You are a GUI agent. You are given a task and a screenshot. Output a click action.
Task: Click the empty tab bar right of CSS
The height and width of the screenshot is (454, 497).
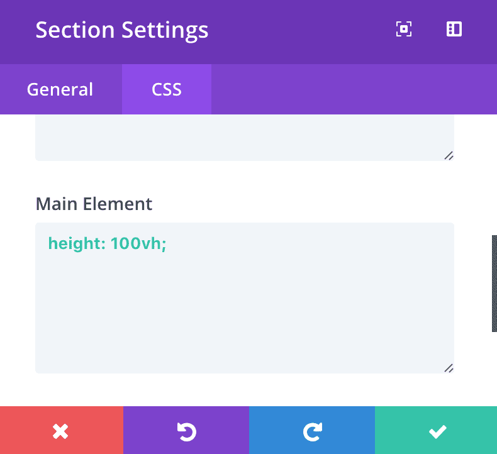[352, 89]
